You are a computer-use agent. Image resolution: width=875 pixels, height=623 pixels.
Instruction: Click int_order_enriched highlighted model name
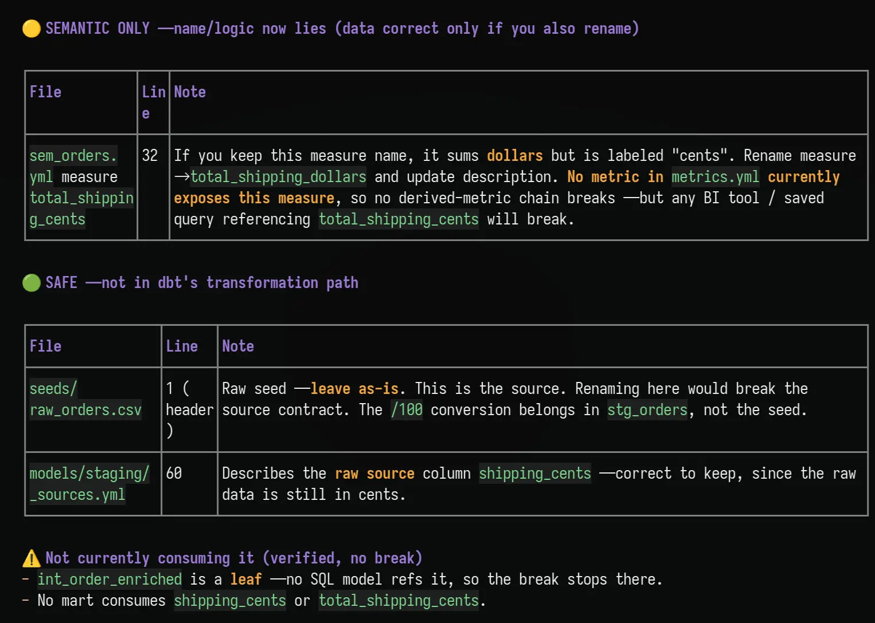tap(110, 579)
